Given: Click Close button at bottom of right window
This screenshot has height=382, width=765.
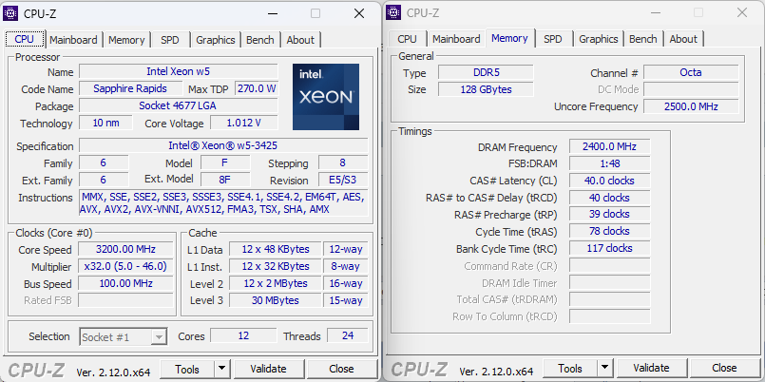Looking at the screenshot, I should pyautogui.click(x=724, y=368).
